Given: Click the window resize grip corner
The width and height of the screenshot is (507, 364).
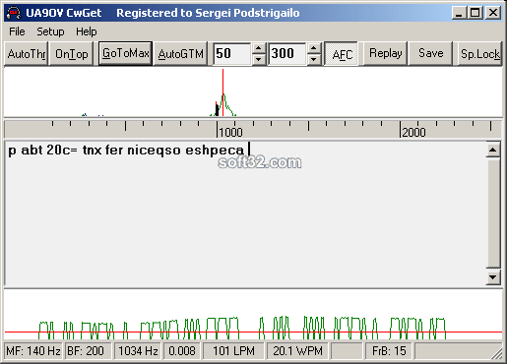Looking at the screenshot, I should point(497,354).
